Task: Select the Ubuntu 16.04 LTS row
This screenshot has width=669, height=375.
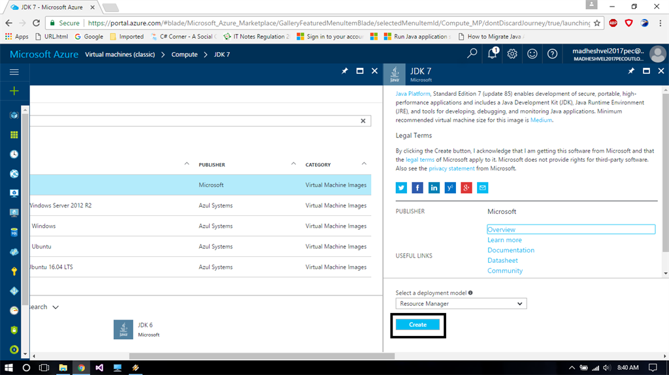Action: click(201, 267)
